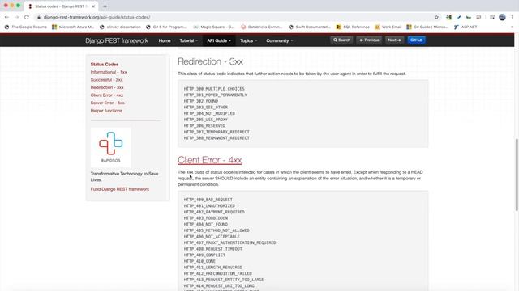This screenshot has width=519, height=291.
Task: Click the page vertical scrollbar thumb
Action: pos(517,174)
